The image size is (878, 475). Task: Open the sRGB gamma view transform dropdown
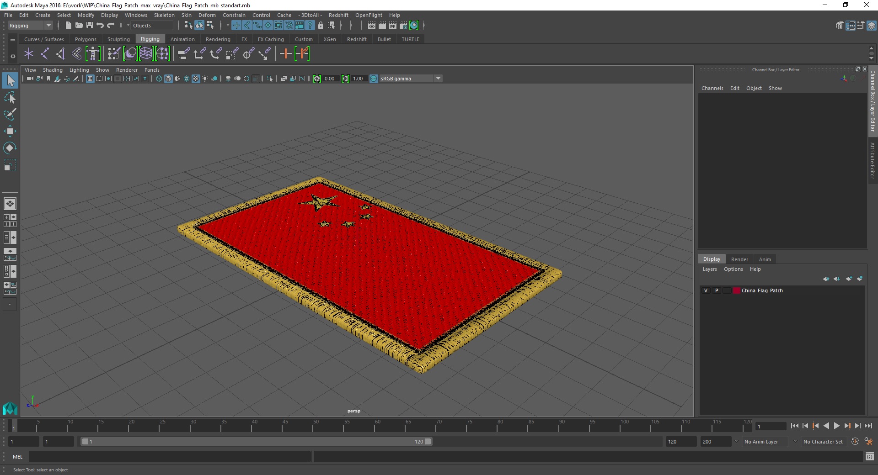(x=411, y=79)
